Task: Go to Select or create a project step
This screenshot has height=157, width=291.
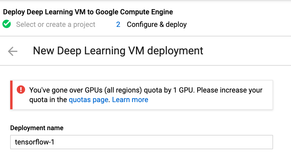Action: [56, 24]
